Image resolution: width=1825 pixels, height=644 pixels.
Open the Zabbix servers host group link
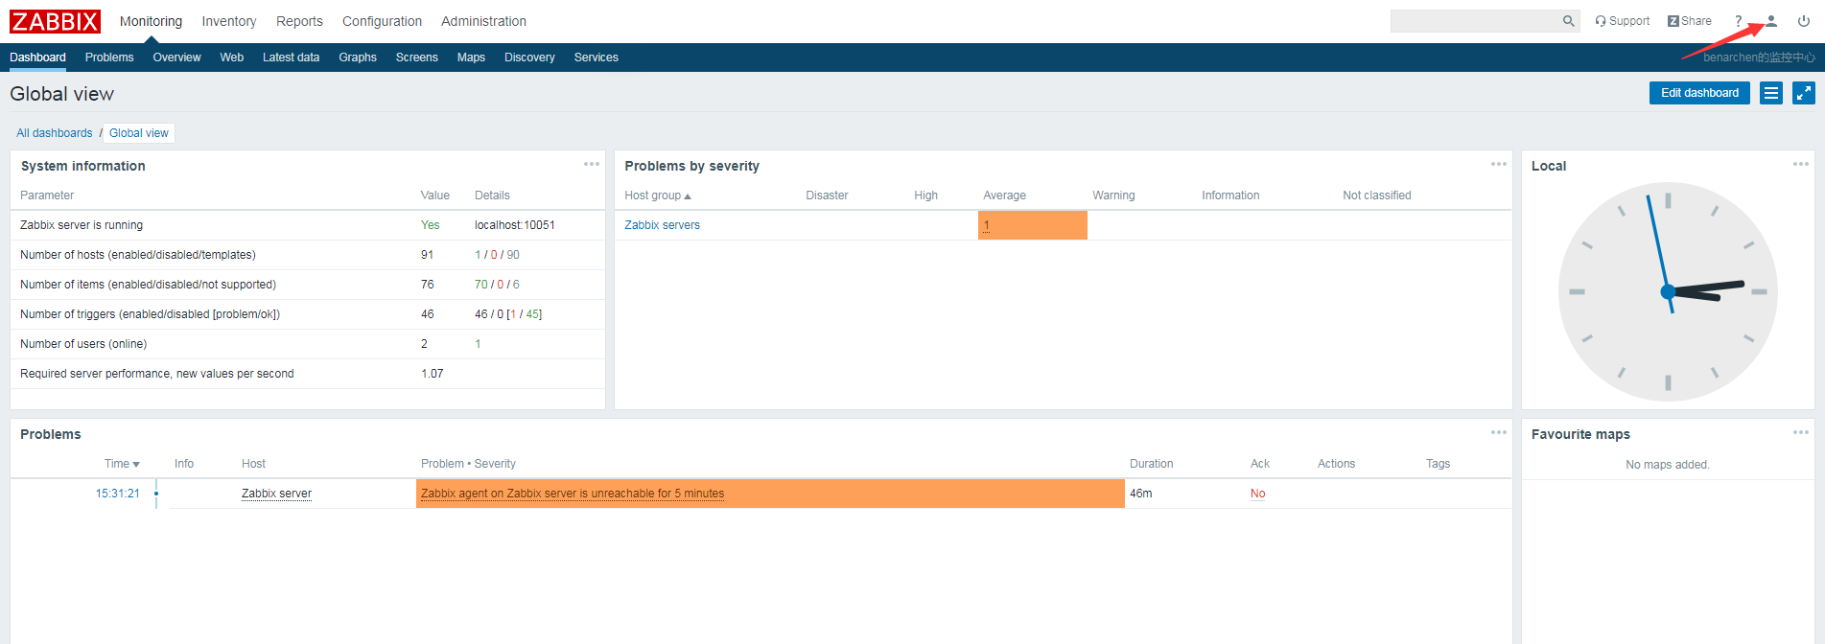(662, 225)
